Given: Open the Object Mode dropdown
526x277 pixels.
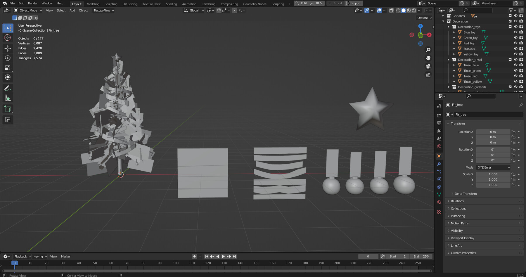Looking at the screenshot, I should pos(28,10).
